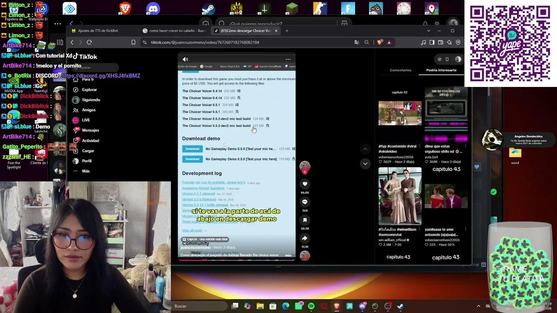
Task: Reload the TikTok page in Brave
Action: pos(89,42)
